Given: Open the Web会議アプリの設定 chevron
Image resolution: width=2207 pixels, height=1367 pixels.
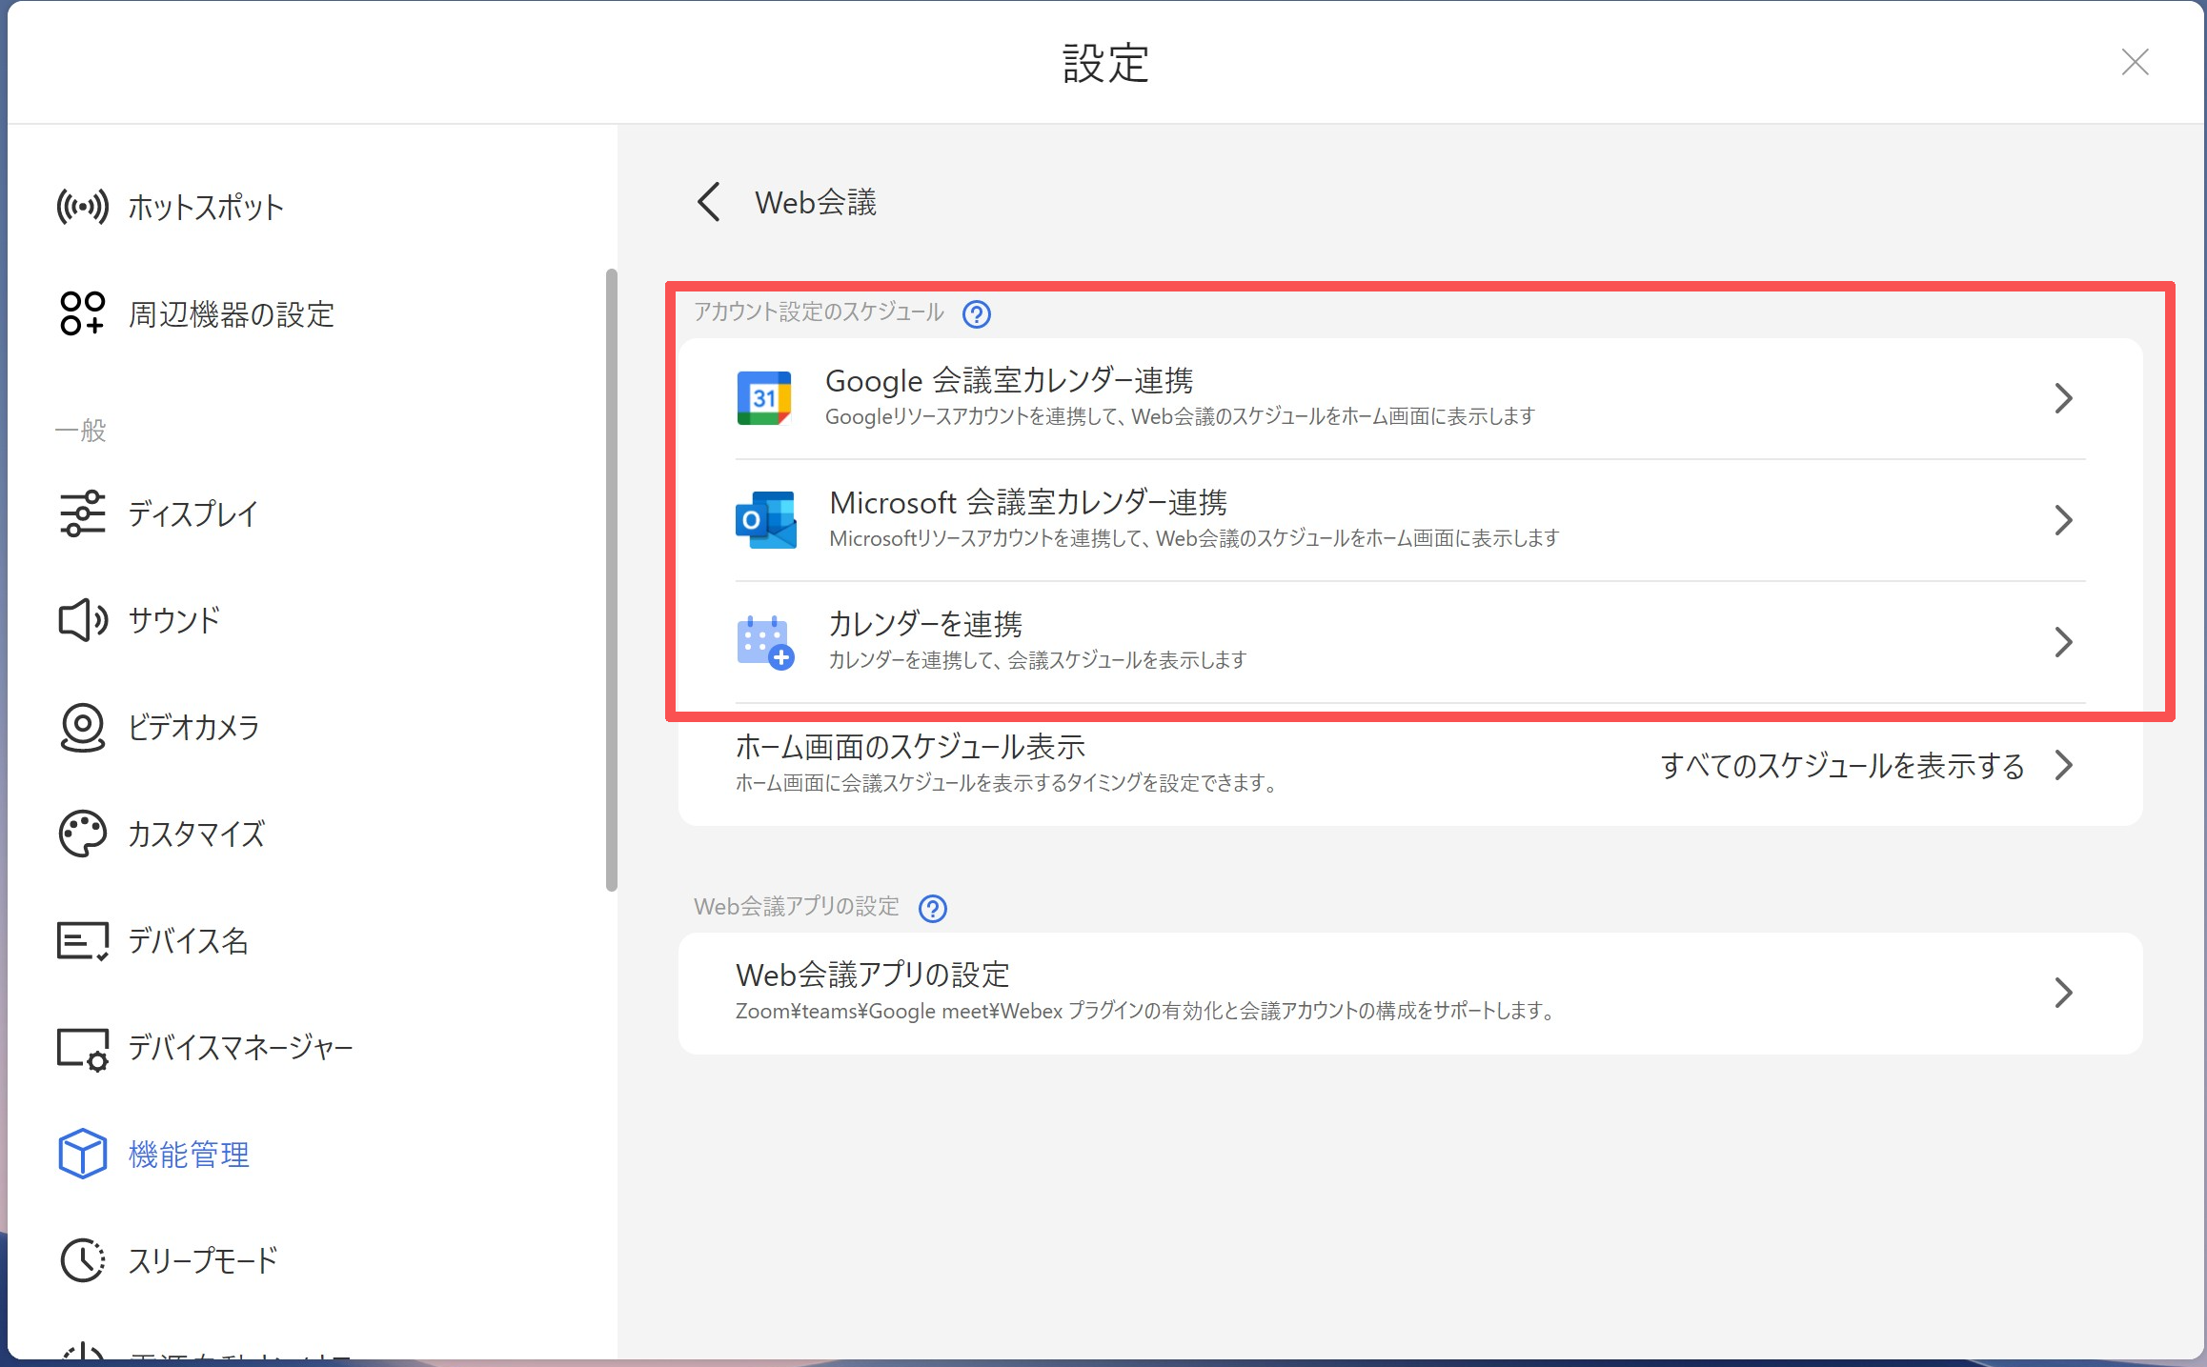Looking at the screenshot, I should click(x=2063, y=993).
